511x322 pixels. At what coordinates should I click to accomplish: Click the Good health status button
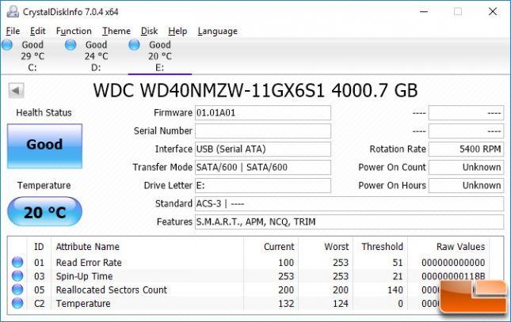coord(44,146)
